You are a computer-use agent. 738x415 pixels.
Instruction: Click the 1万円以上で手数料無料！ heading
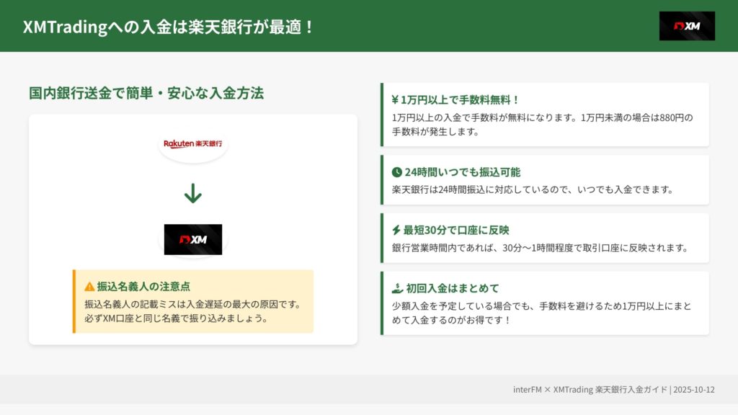click(x=461, y=100)
